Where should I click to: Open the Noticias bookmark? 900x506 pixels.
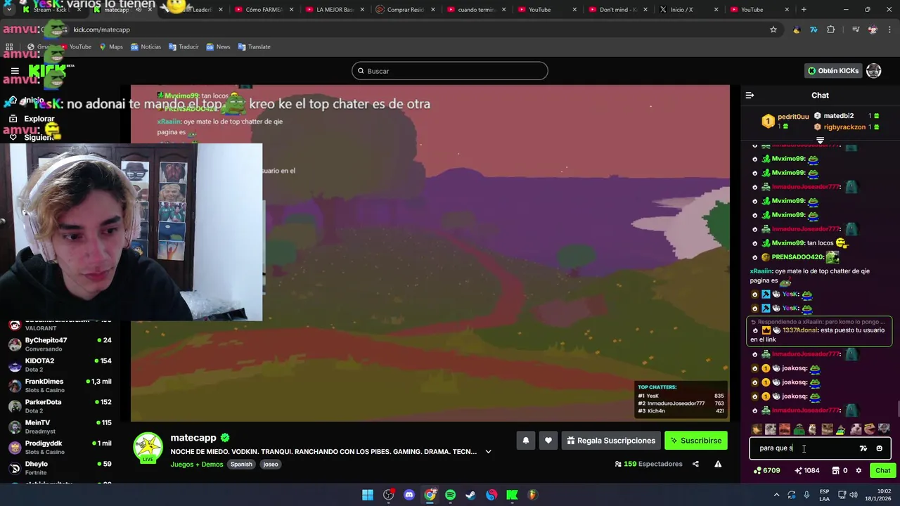tap(146, 47)
